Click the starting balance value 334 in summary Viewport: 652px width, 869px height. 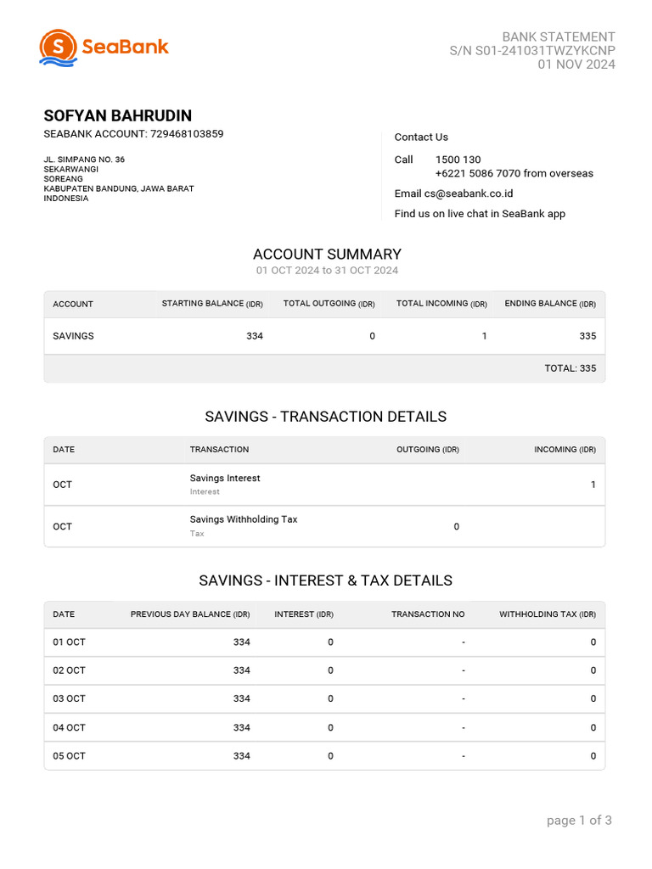tap(255, 336)
